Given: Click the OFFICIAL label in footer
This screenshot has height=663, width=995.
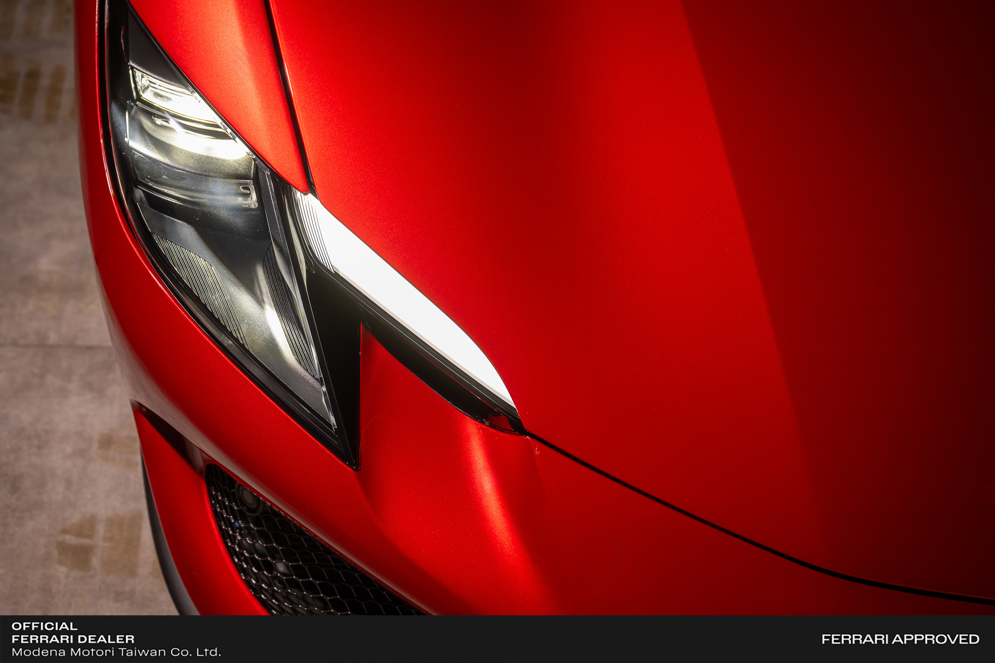Looking at the screenshot, I should pyautogui.click(x=45, y=626).
